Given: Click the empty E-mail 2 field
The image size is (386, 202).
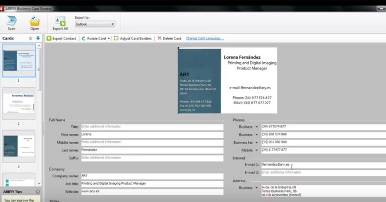Looking at the screenshot, I should [323, 173].
